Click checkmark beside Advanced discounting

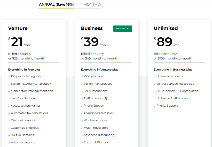82,136
